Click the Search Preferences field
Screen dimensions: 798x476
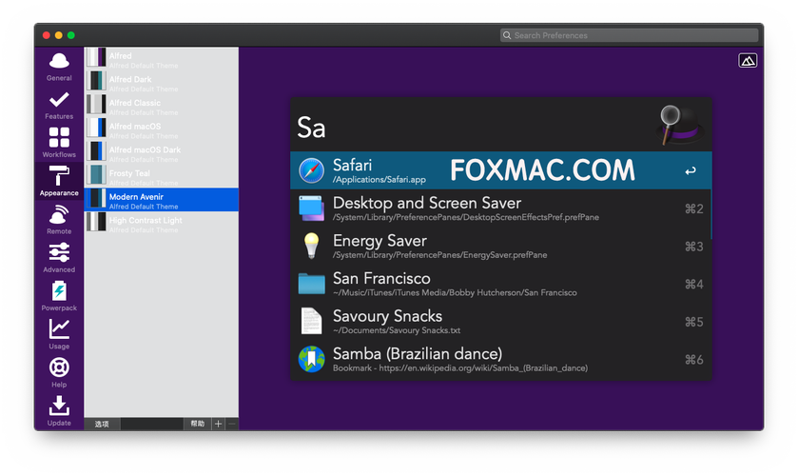(x=630, y=35)
